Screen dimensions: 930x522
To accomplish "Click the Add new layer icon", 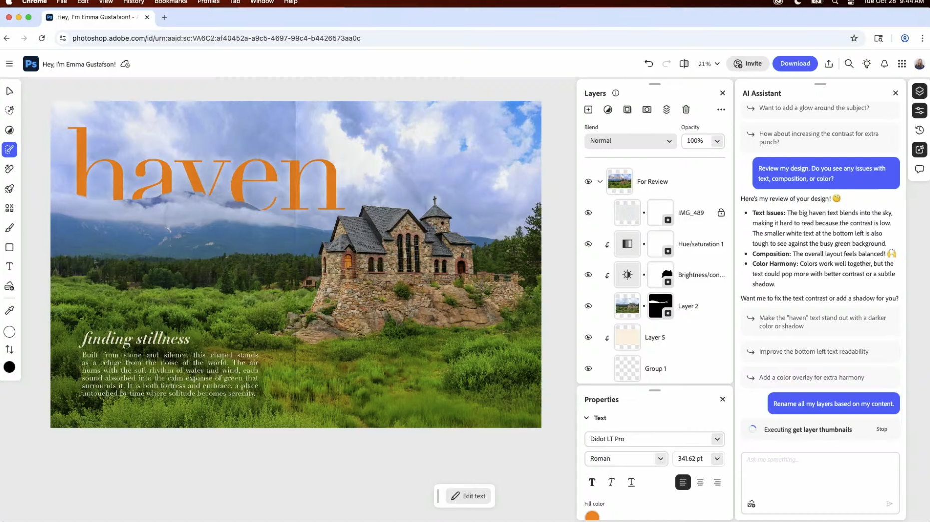I will [x=588, y=110].
